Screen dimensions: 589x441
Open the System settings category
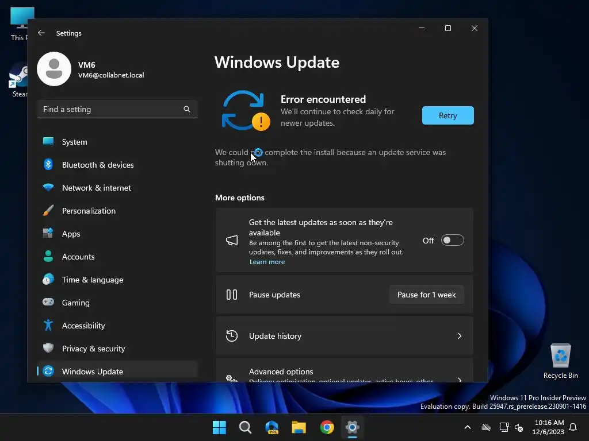[117, 142]
